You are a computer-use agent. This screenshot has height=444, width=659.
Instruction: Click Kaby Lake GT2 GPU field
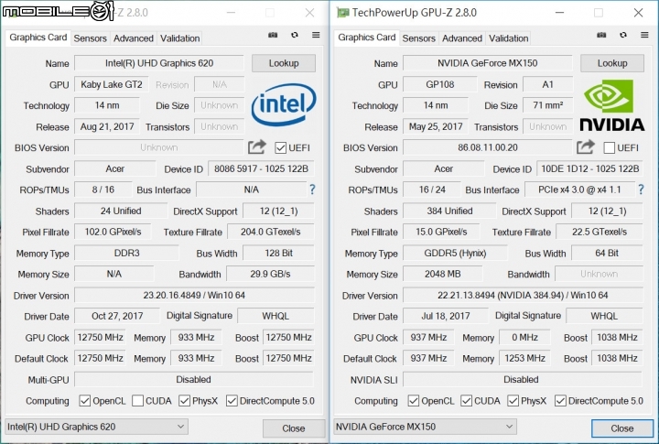tap(112, 84)
